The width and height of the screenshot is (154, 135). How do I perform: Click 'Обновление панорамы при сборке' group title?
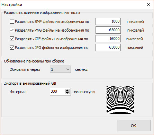34,61
